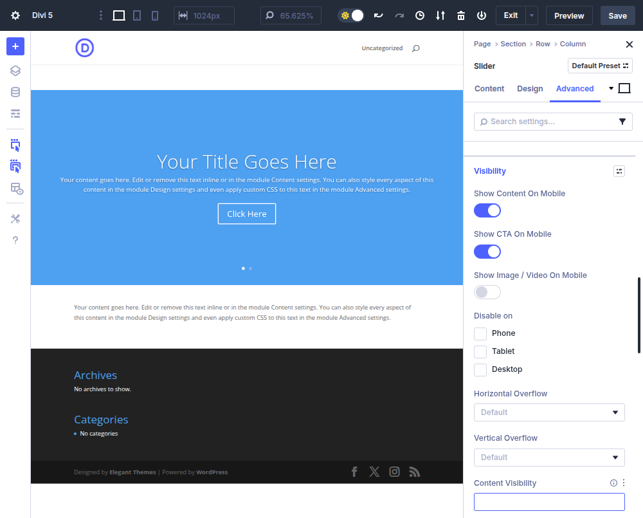Go to Section in breadcrumb
643x518 pixels.
513,44
